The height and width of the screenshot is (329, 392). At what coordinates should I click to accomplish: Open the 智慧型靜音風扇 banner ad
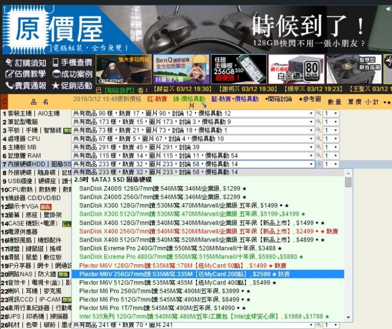coord(354,69)
